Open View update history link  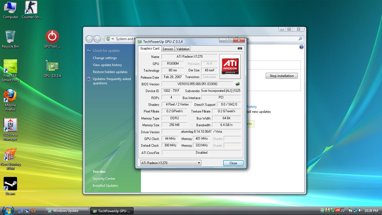pos(107,65)
